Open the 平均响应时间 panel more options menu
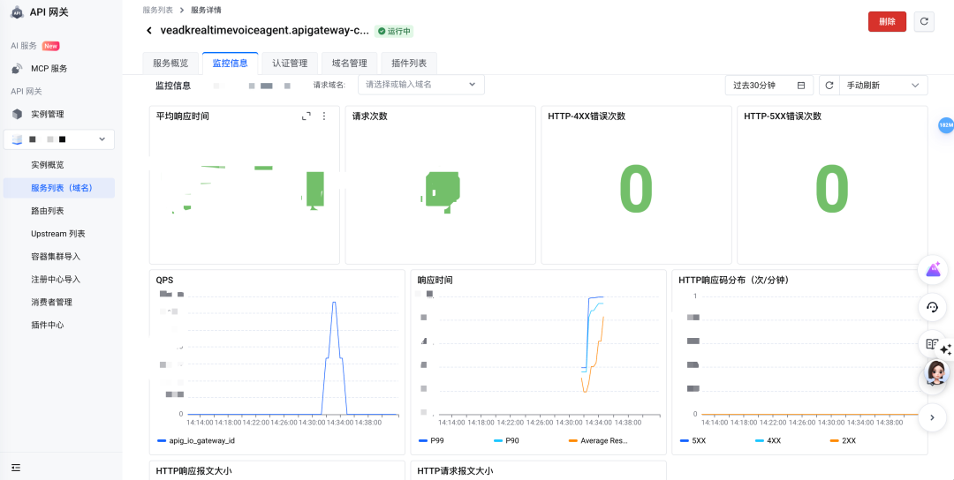954x480 pixels. pos(323,116)
